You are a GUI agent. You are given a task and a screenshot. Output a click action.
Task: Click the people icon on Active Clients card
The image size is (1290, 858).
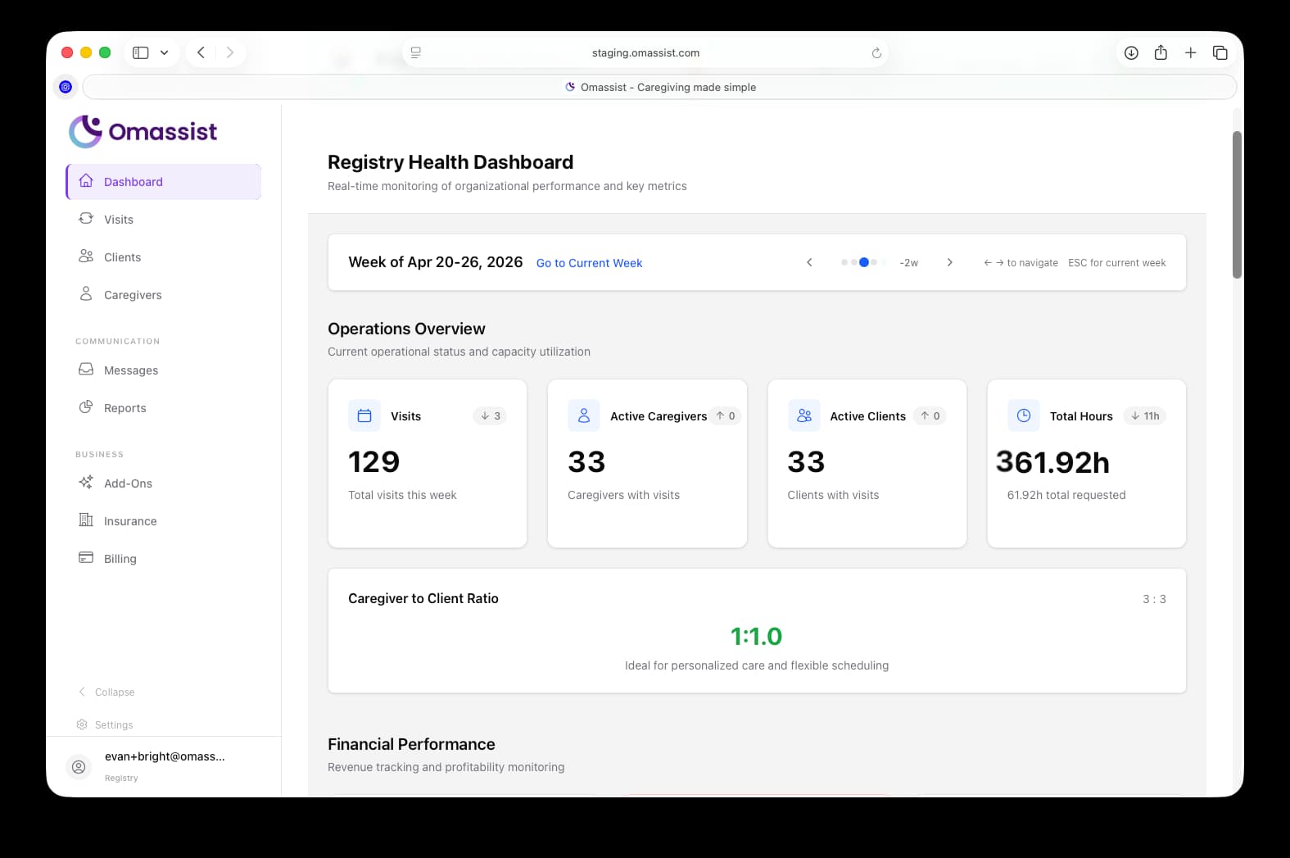click(x=804, y=415)
